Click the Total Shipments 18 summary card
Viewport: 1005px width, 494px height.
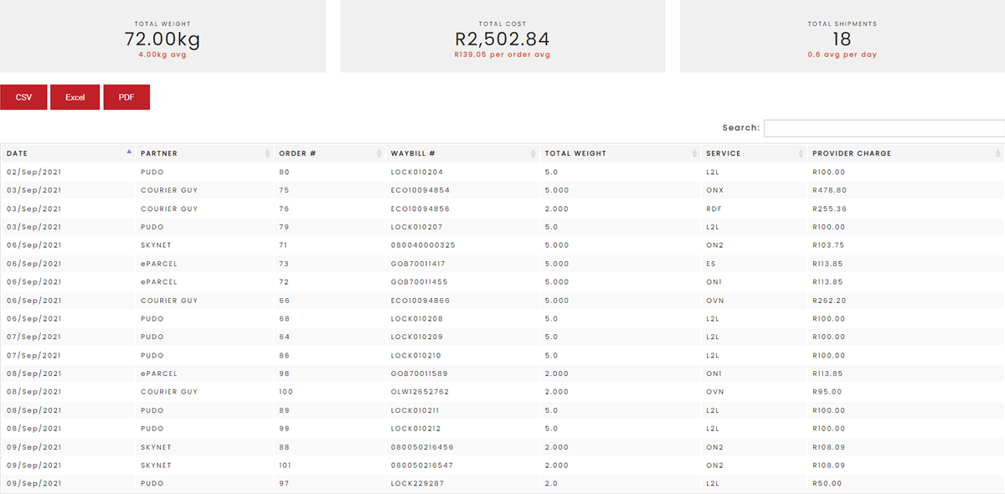[843, 36]
